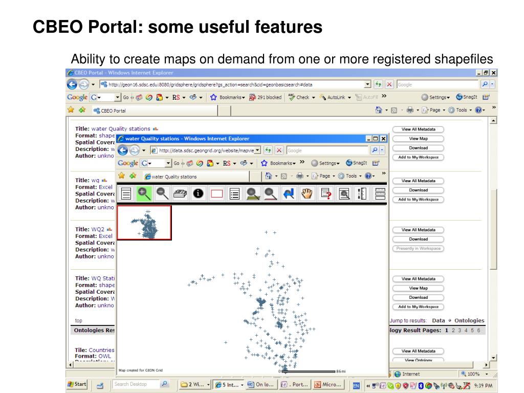Go back to previous map extent

tap(289, 193)
